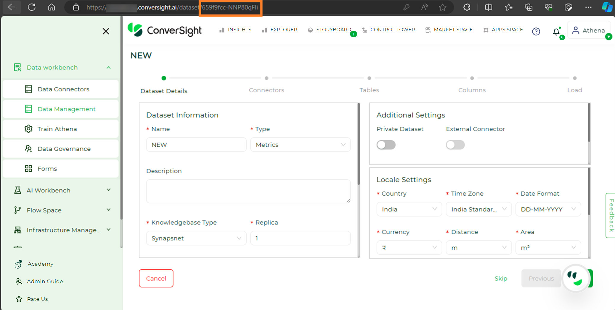Click the Skip link

tap(501, 278)
